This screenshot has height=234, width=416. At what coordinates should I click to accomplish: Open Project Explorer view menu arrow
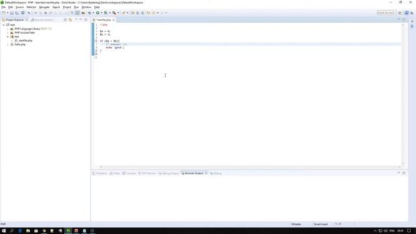77,19
